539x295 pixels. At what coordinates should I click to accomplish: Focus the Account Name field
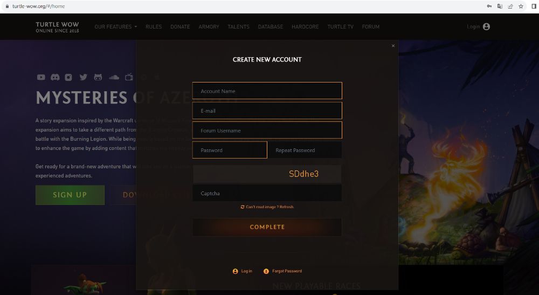[267, 91]
